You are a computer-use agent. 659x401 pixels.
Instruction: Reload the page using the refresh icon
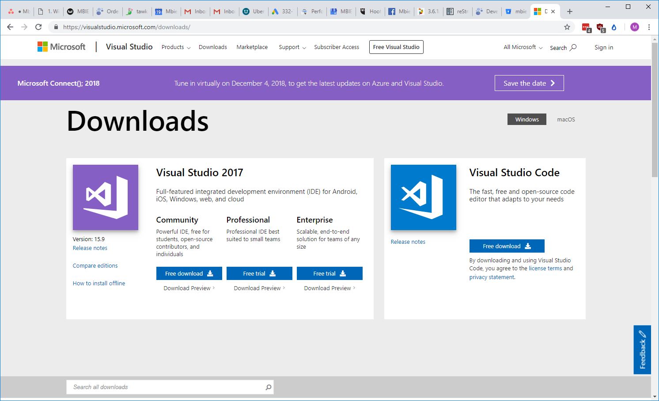tap(38, 27)
